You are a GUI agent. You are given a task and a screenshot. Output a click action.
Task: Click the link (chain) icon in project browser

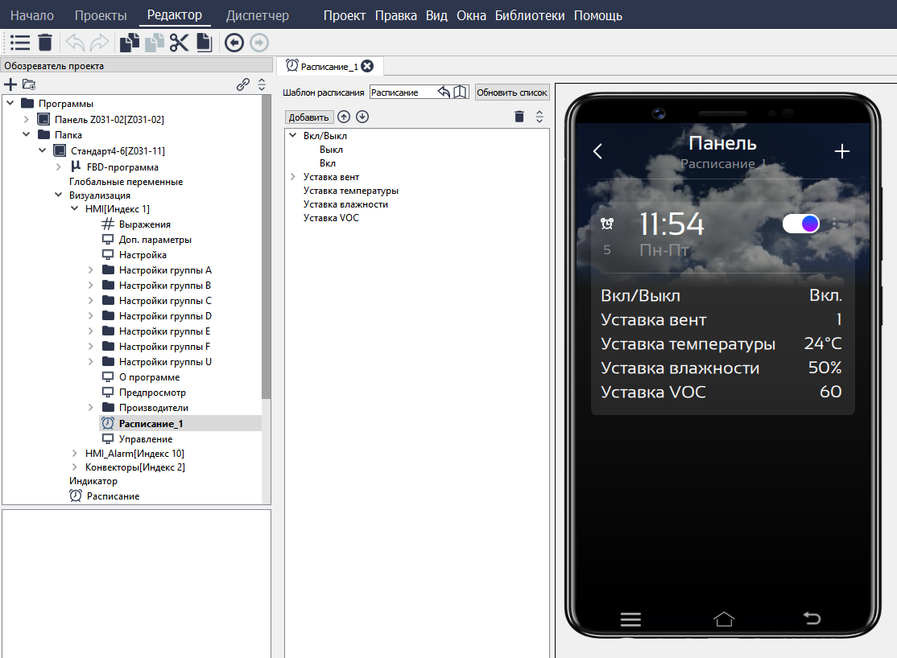(242, 84)
